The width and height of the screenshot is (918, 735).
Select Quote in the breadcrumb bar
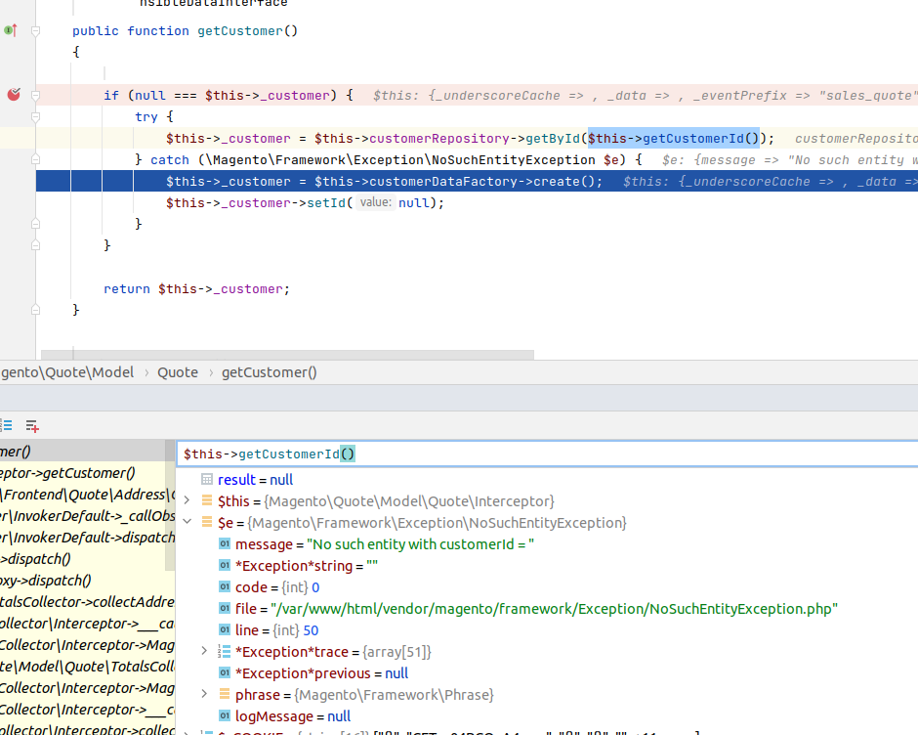[178, 372]
